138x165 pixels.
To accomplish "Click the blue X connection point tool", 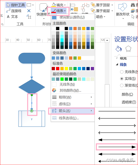I will (x=29, y=11).
